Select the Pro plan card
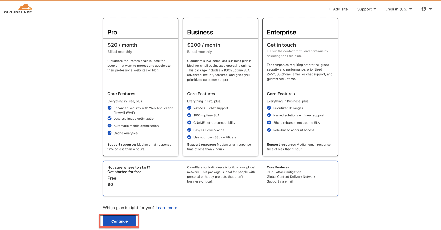This screenshot has height=230, width=441. coord(141,87)
